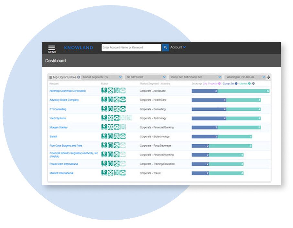Viewport: 293px width, 228px height.
Task: Open the hamburger MENU icon
Action: point(51,49)
